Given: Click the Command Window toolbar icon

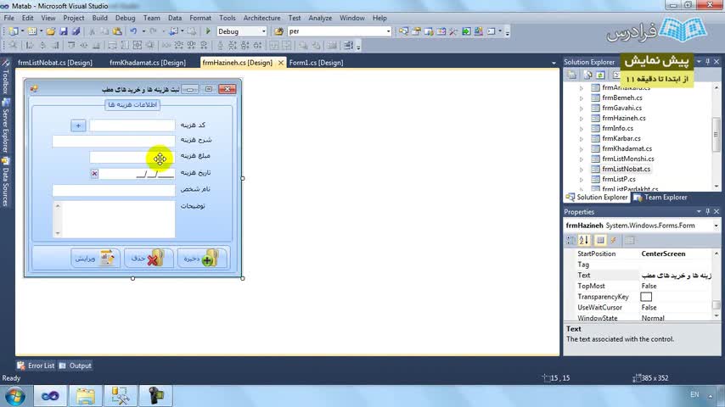Looking at the screenshot, I should tap(491, 31).
